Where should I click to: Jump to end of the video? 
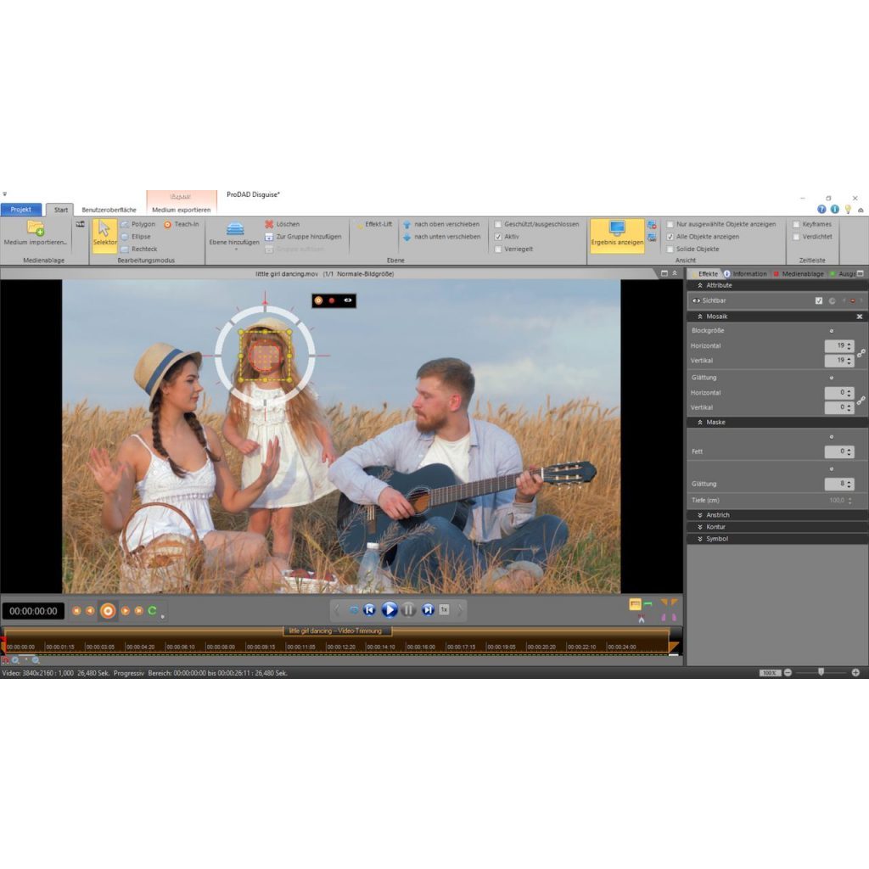click(428, 609)
